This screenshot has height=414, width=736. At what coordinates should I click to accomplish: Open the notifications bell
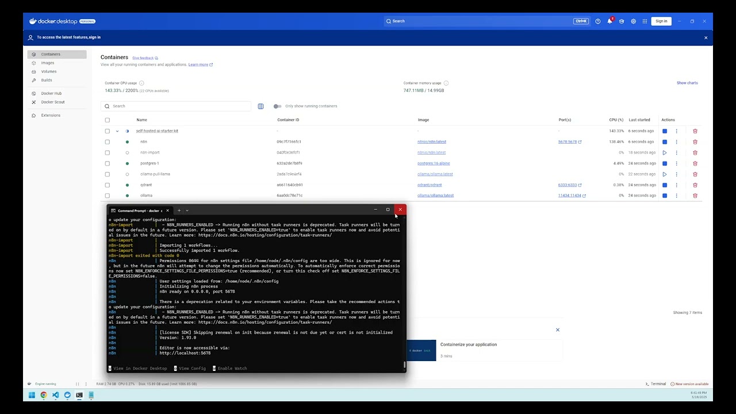[609, 21]
